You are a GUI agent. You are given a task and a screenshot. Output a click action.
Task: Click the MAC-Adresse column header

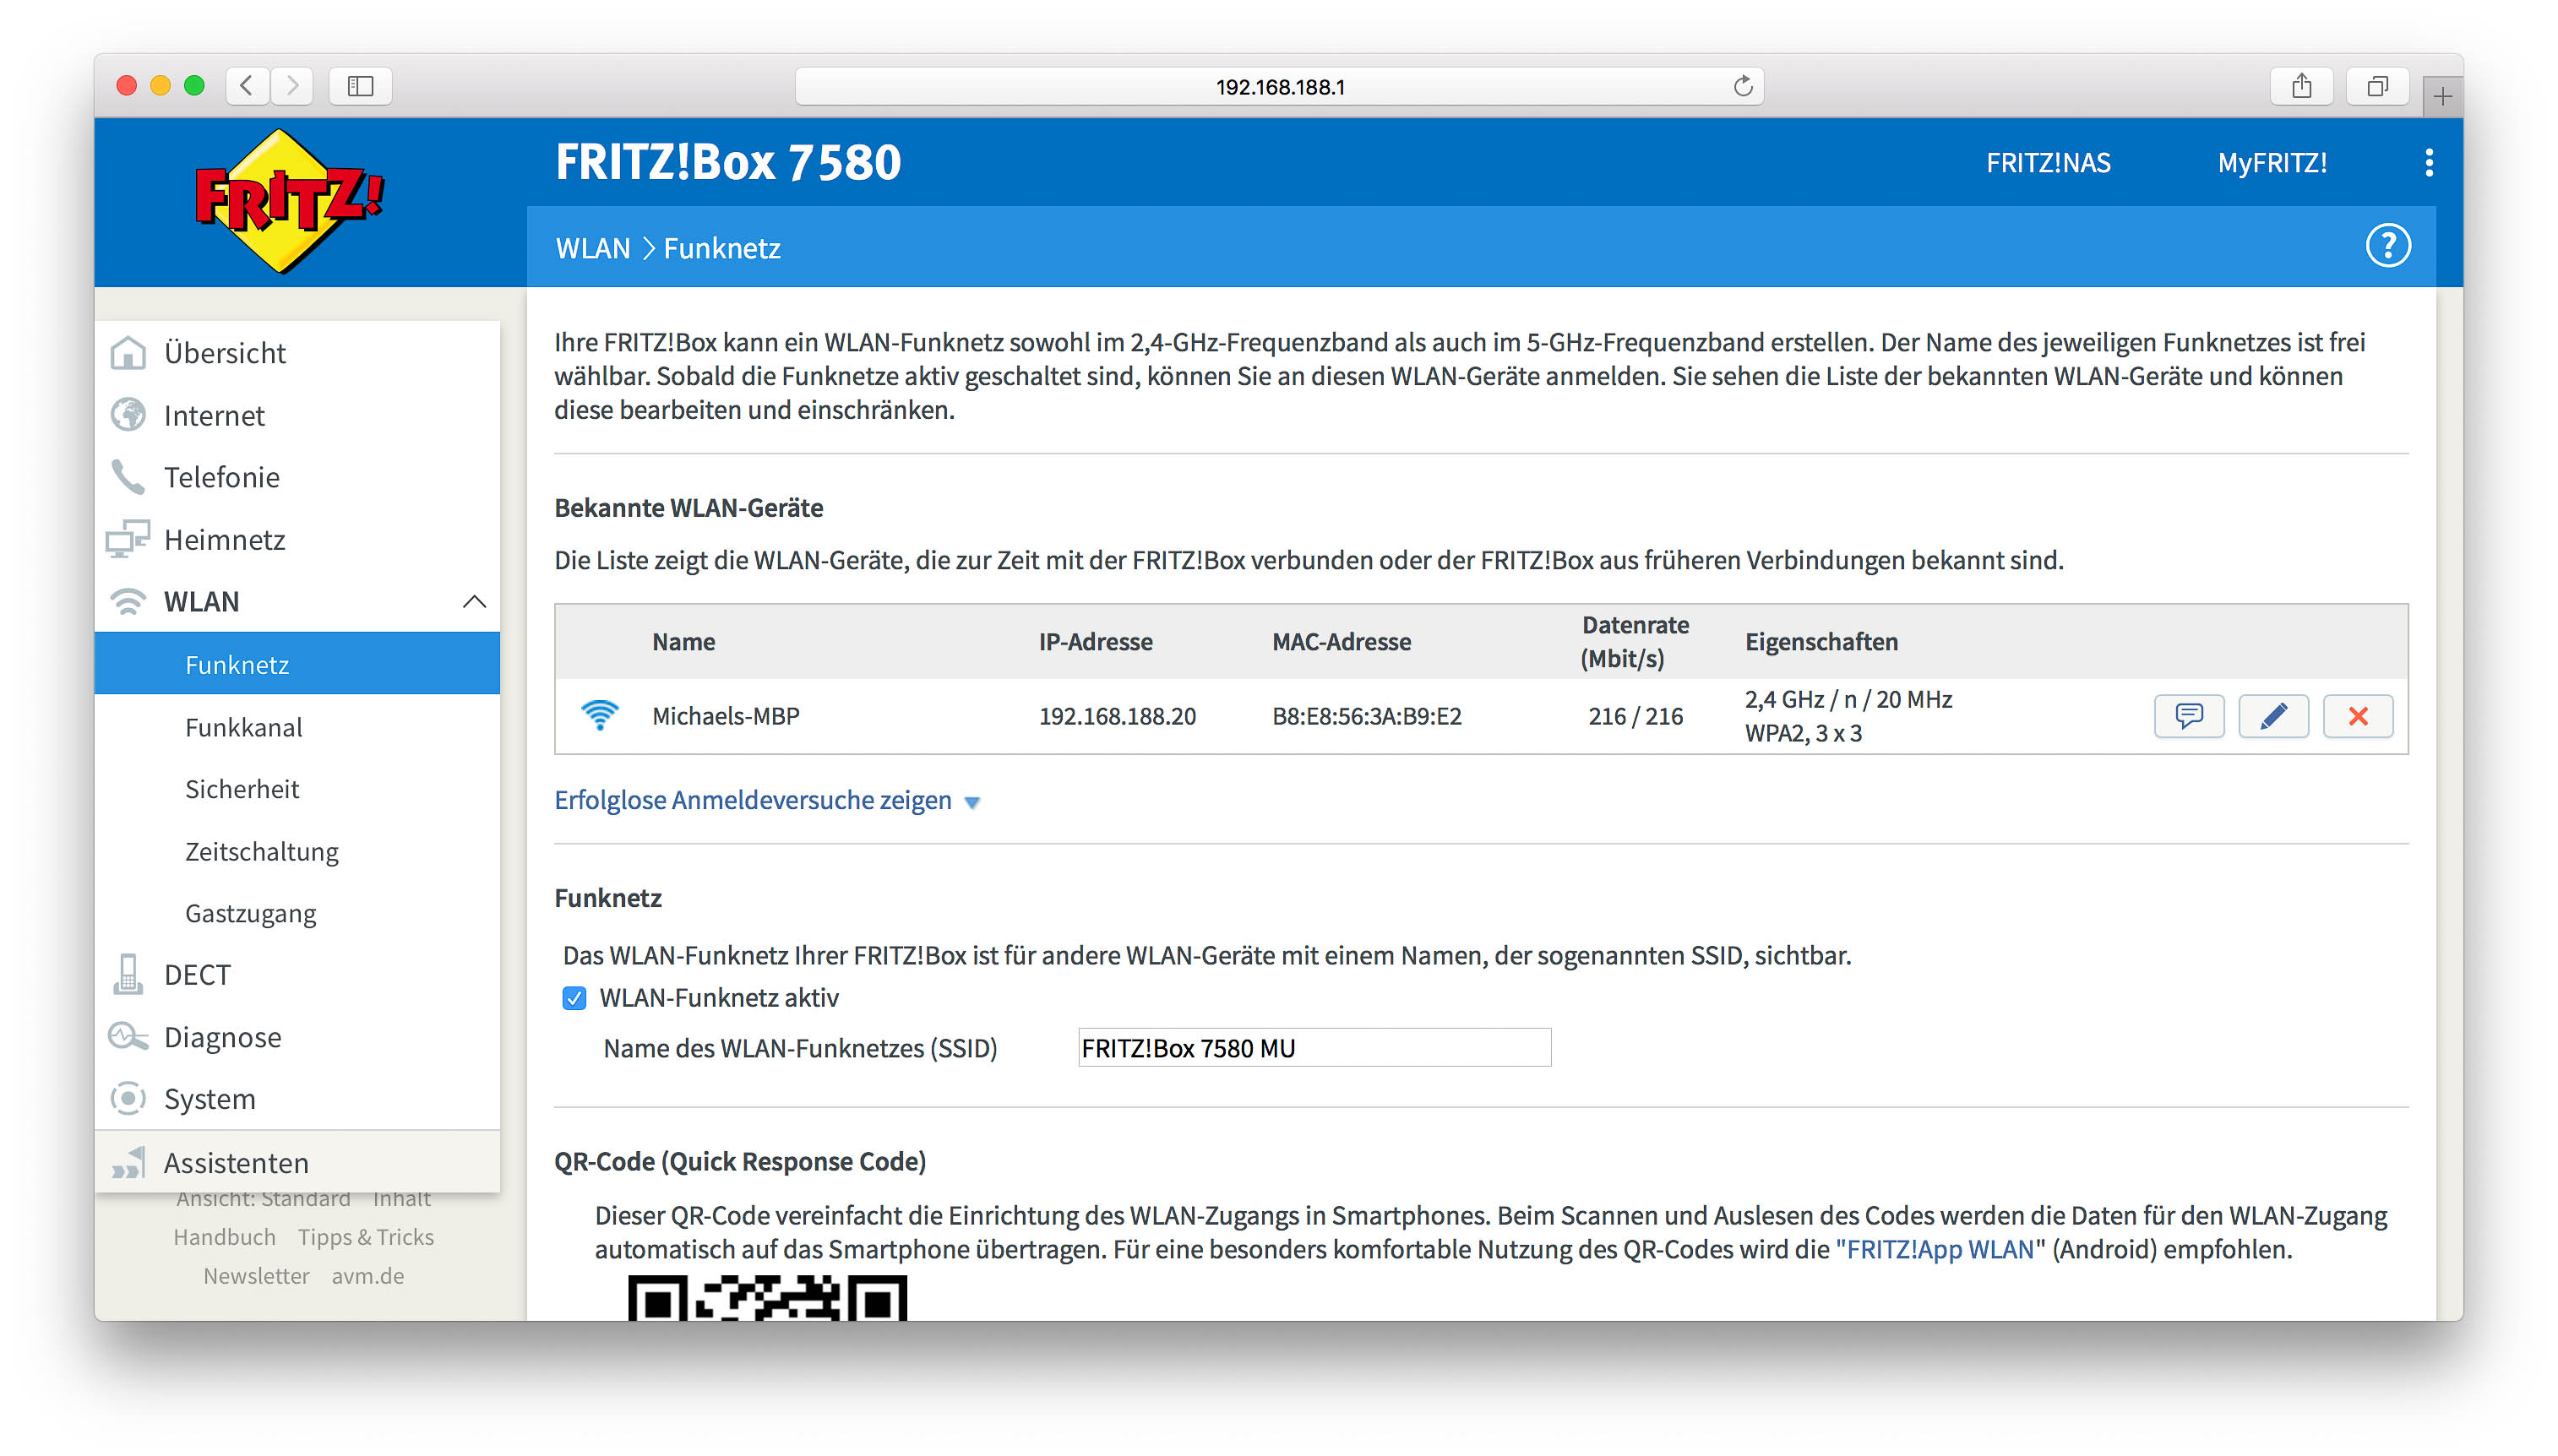point(1341,642)
